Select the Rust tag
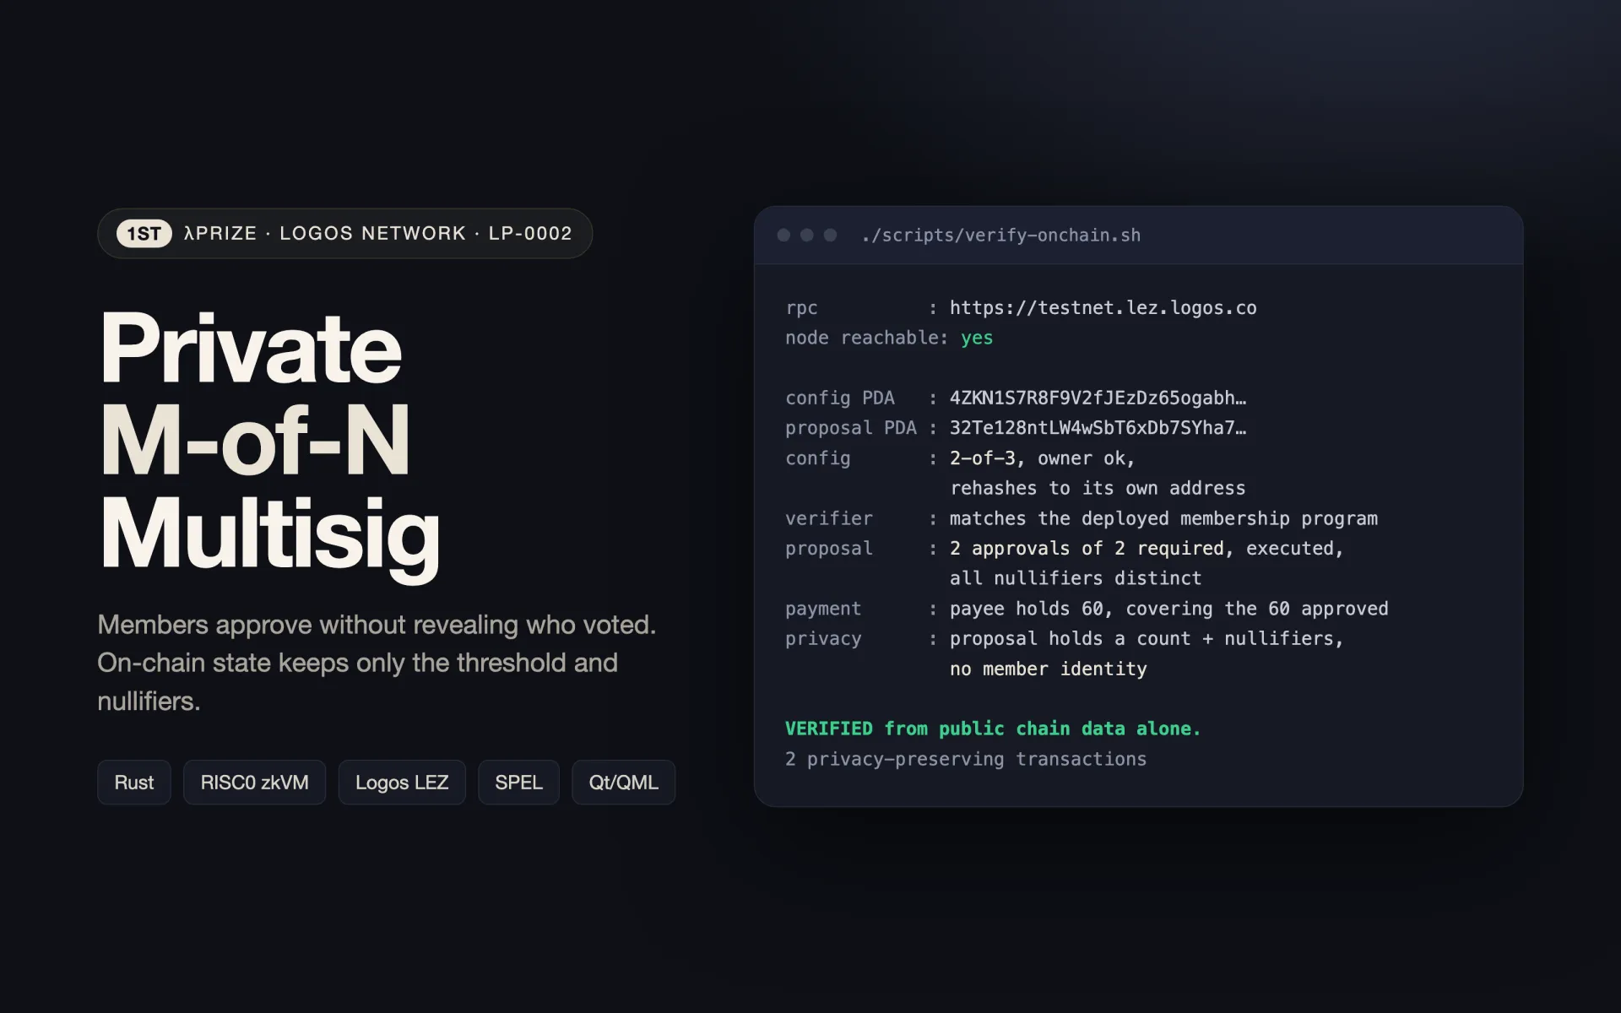The width and height of the screenshot is (1621, 1013). pyautogui.click(x=134, y=783)
